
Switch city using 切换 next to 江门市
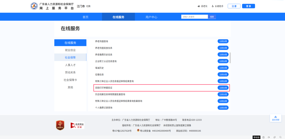pyautogui.click(x=88, y=6)
